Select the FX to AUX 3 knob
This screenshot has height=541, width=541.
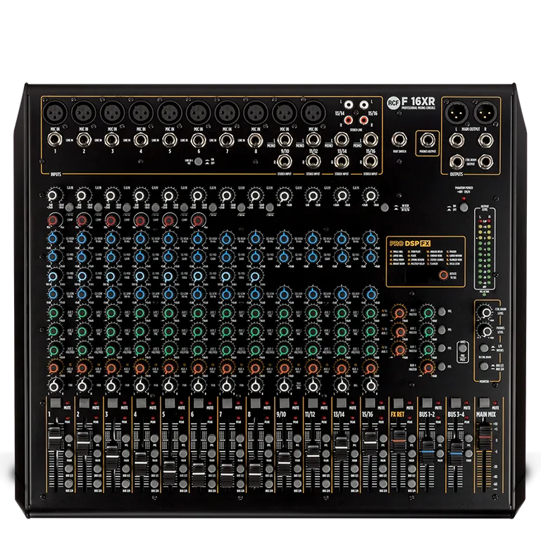pos(399,349)
